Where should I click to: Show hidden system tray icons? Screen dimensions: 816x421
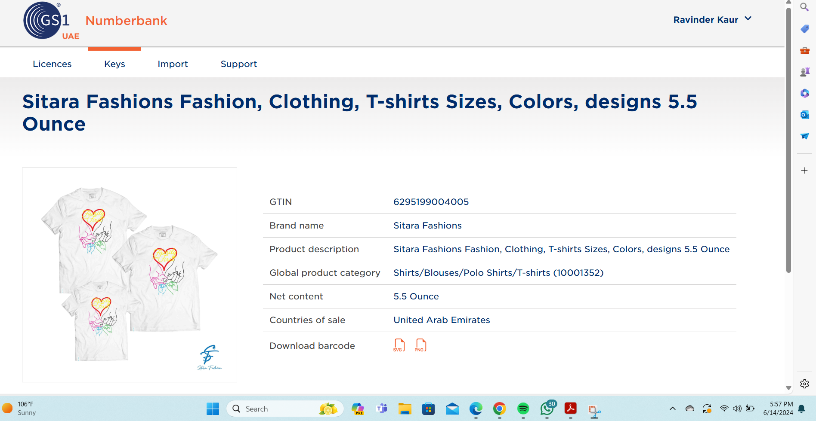673,409
